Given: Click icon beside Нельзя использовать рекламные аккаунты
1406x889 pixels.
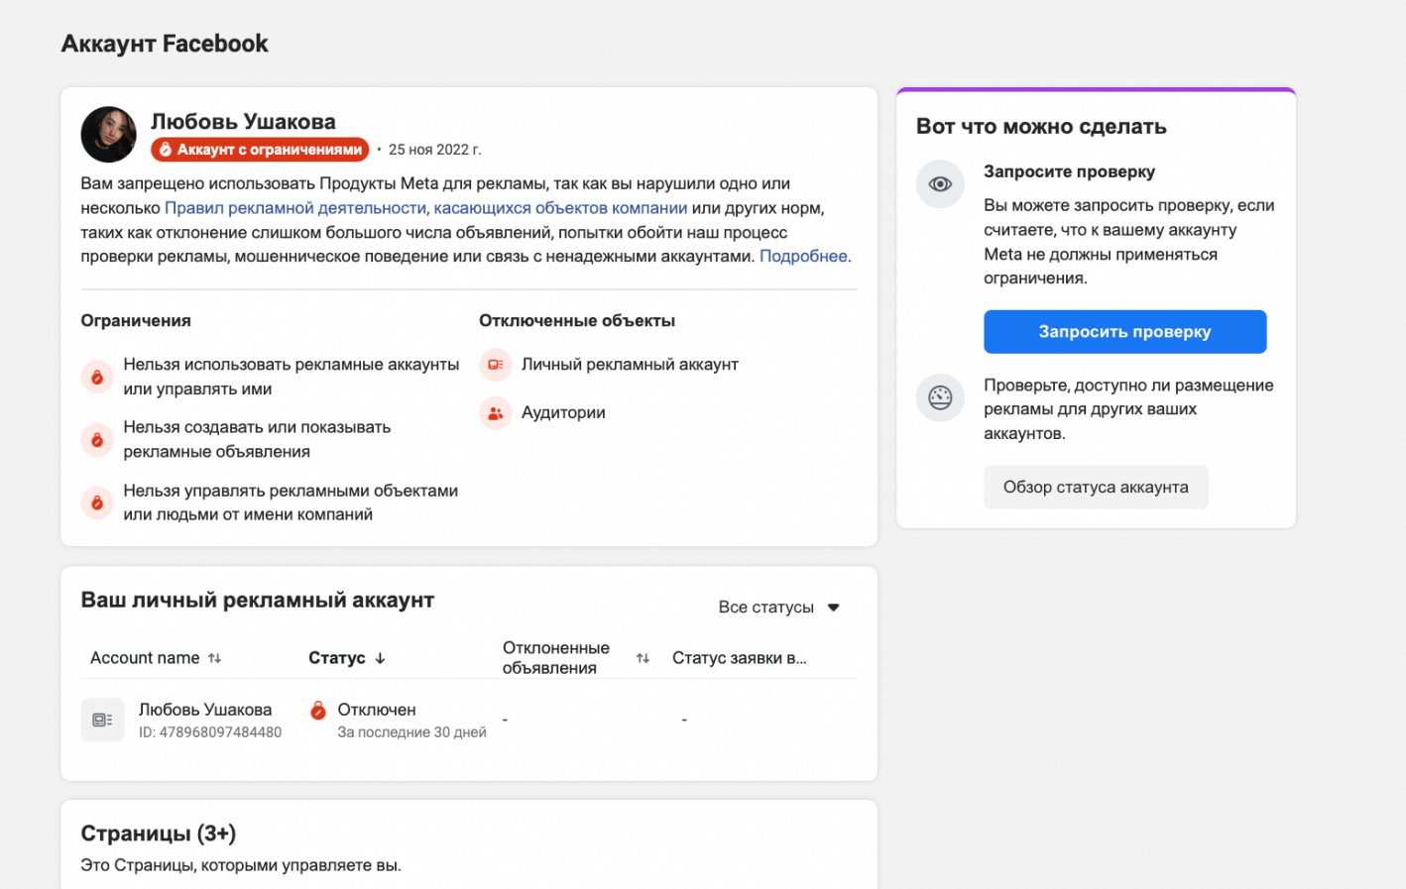Looking at the screenshot, I should point(97,377).
